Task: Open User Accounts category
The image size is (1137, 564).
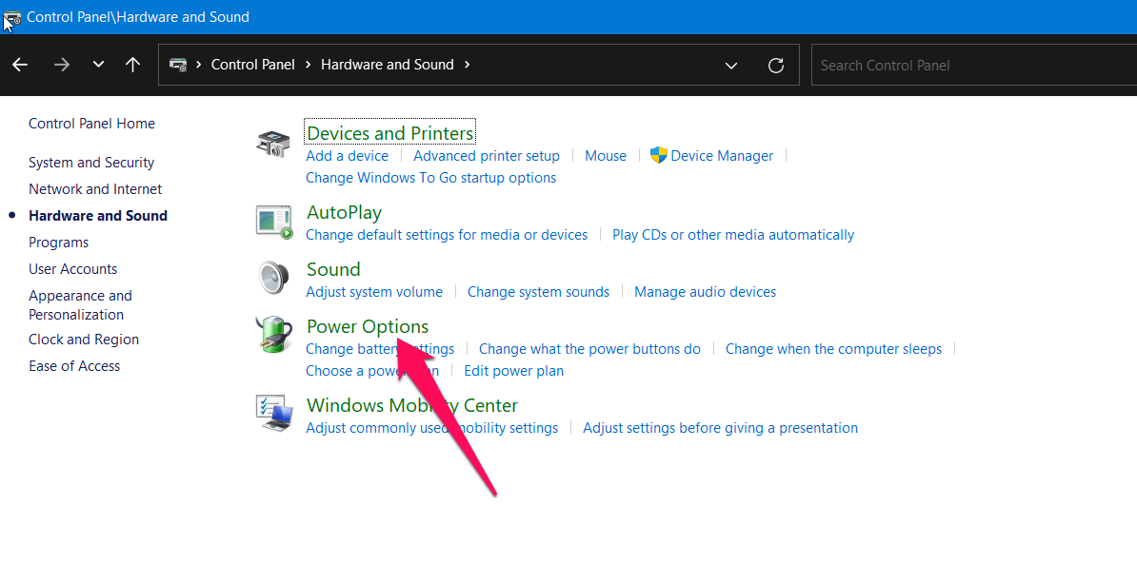Action: pyautogui.click(x=72, y=269)
